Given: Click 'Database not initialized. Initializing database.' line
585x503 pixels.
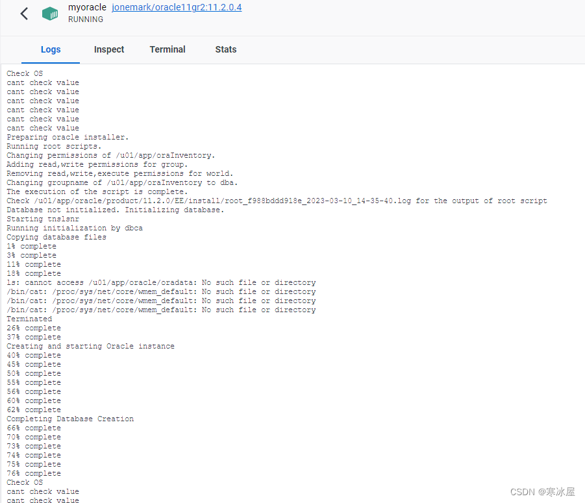Looking at the screenshot, I should [116, 210].
